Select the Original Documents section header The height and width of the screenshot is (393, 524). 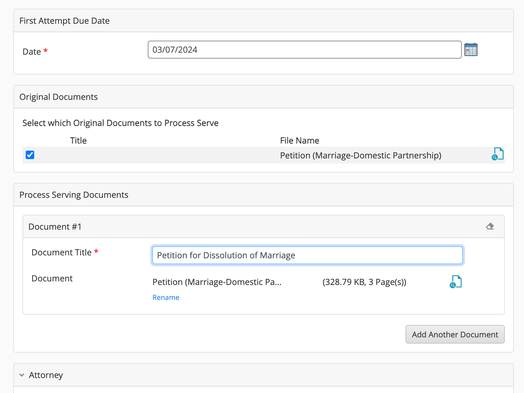click(58, 97)
